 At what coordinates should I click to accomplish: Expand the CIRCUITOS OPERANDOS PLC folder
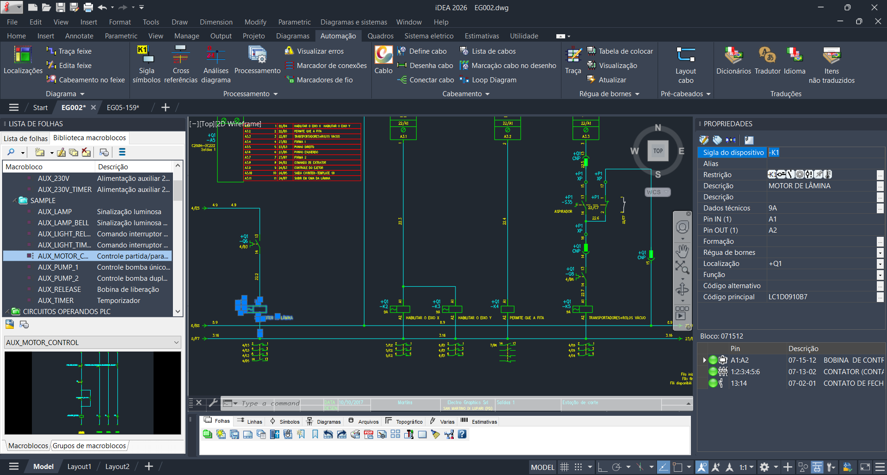click(x=7, y=312)
